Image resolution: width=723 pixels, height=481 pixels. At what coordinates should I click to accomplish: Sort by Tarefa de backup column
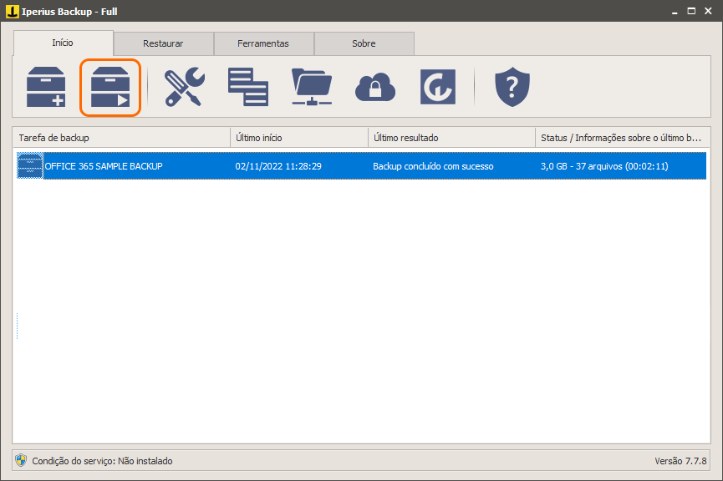[121, 138]
